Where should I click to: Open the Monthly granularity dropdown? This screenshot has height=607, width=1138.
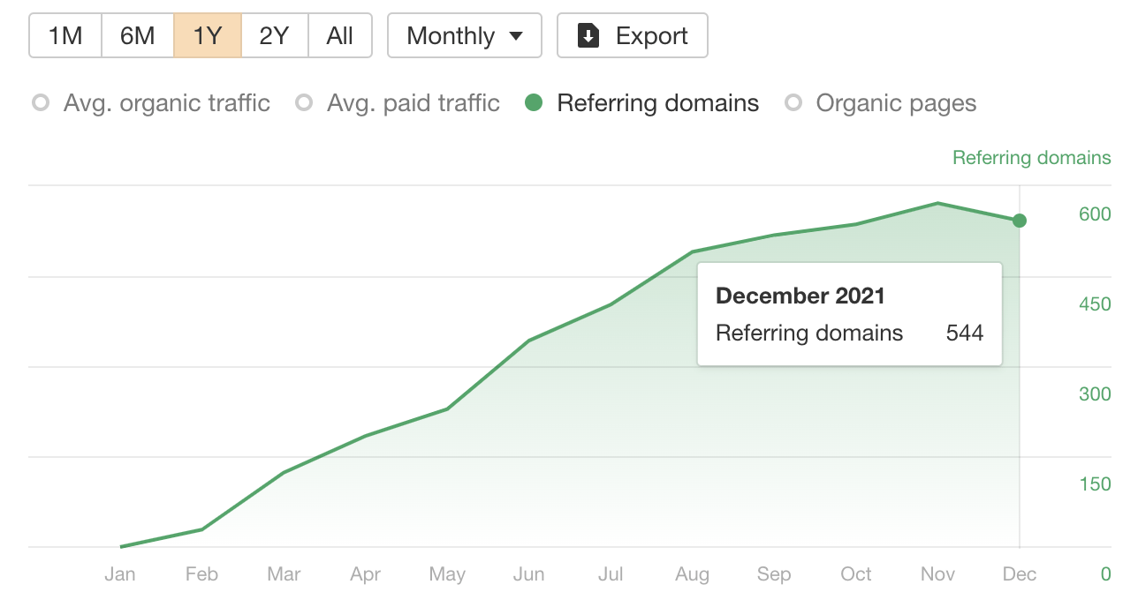click(464, 35)
